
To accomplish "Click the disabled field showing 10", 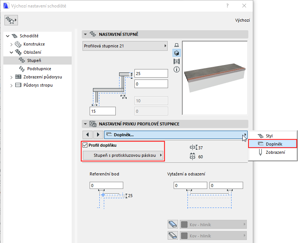I will (x=151, y=101).
